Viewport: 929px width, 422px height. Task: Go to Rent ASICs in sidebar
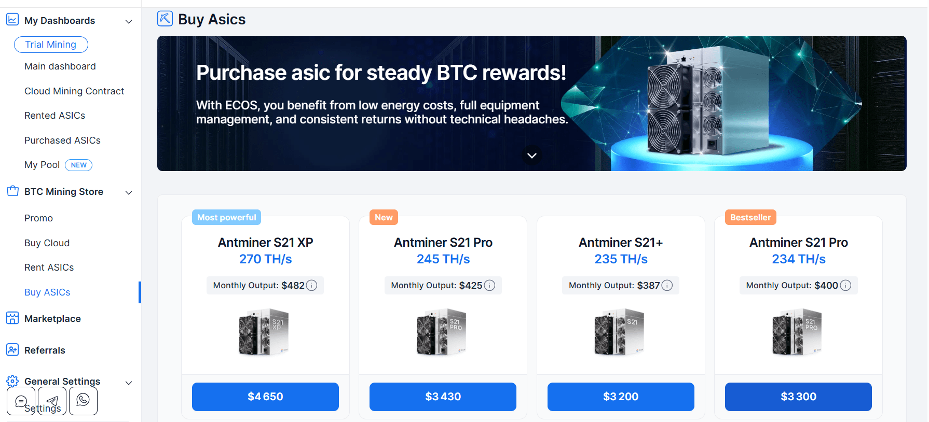click(49, 268)
